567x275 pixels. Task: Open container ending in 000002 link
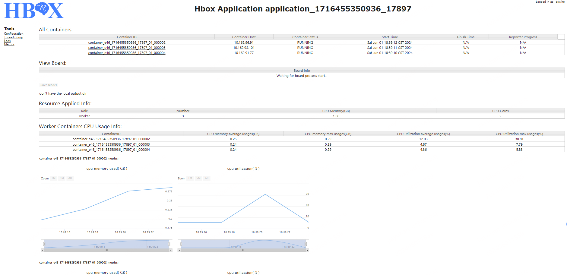[127, 43]
